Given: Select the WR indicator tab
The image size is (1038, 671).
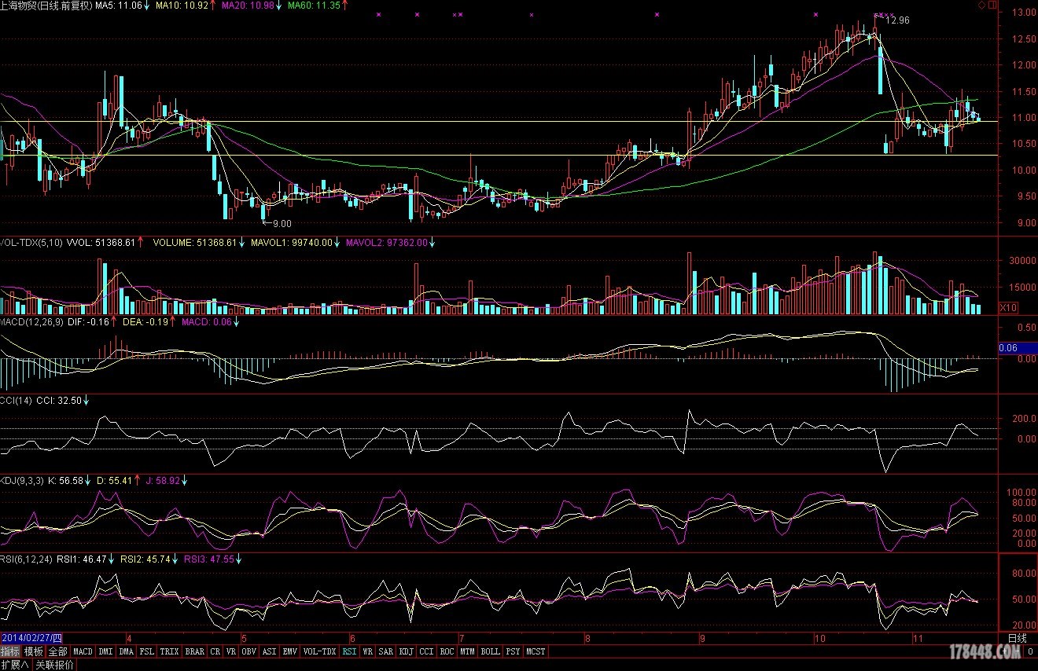Looking at the screenshot, I should [367, 651].
